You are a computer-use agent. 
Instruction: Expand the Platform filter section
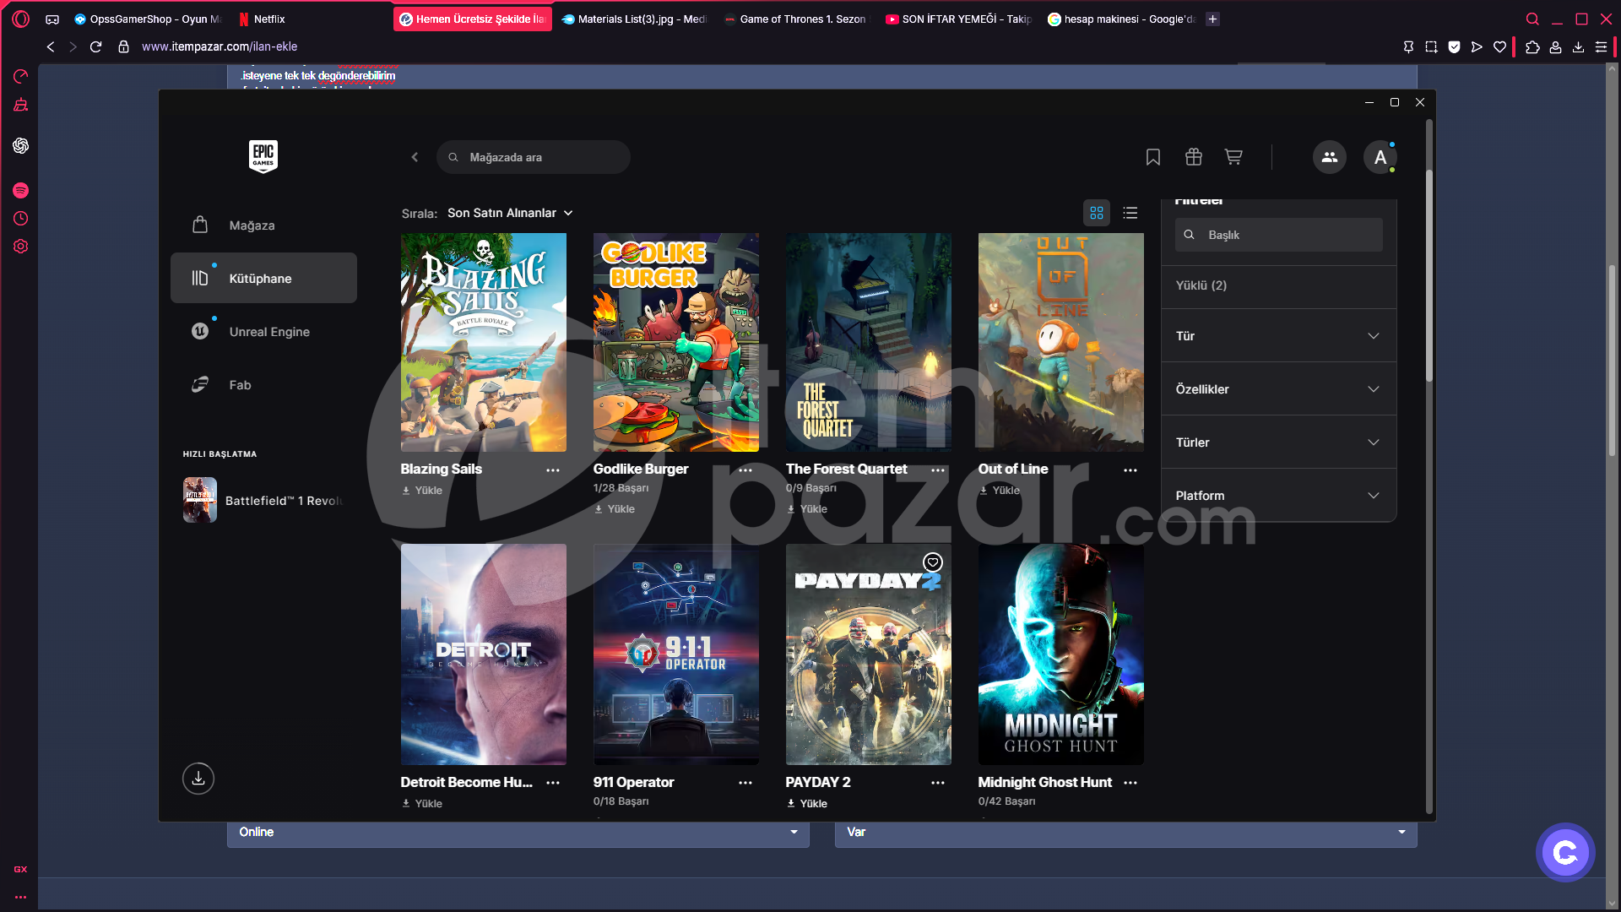click(x=1278, y=496)
